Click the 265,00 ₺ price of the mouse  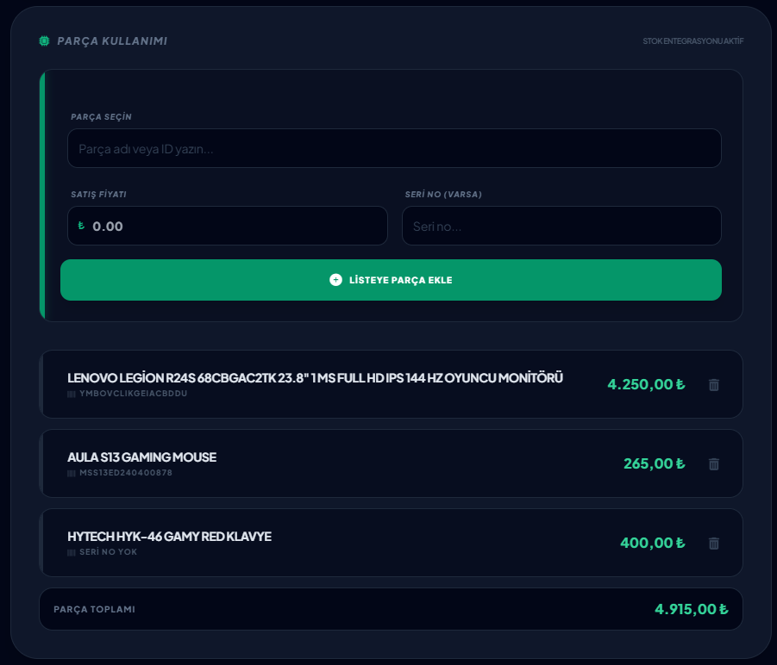[653, 463]
